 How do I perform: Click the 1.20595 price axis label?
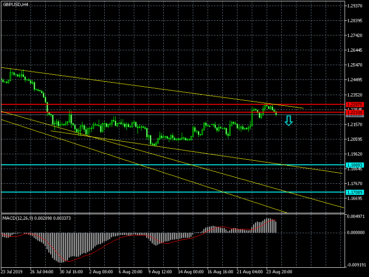355,139
